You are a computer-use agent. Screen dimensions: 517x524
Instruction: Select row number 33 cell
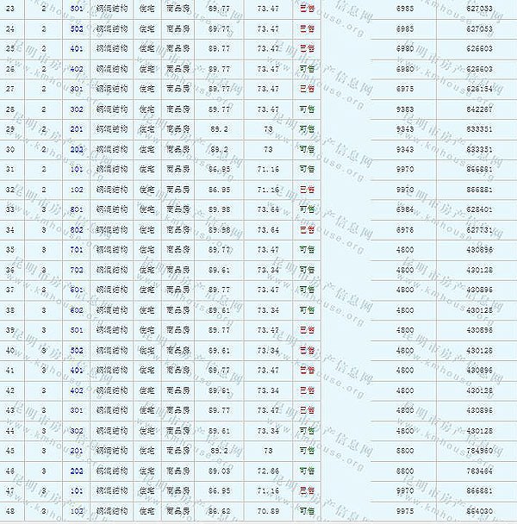tap(9, 209)
